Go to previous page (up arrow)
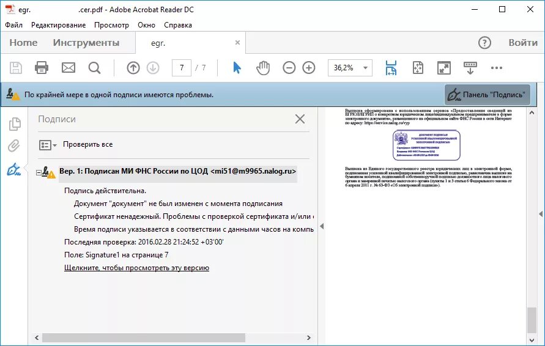Screen dimensions: 545x346 [133, 68]
